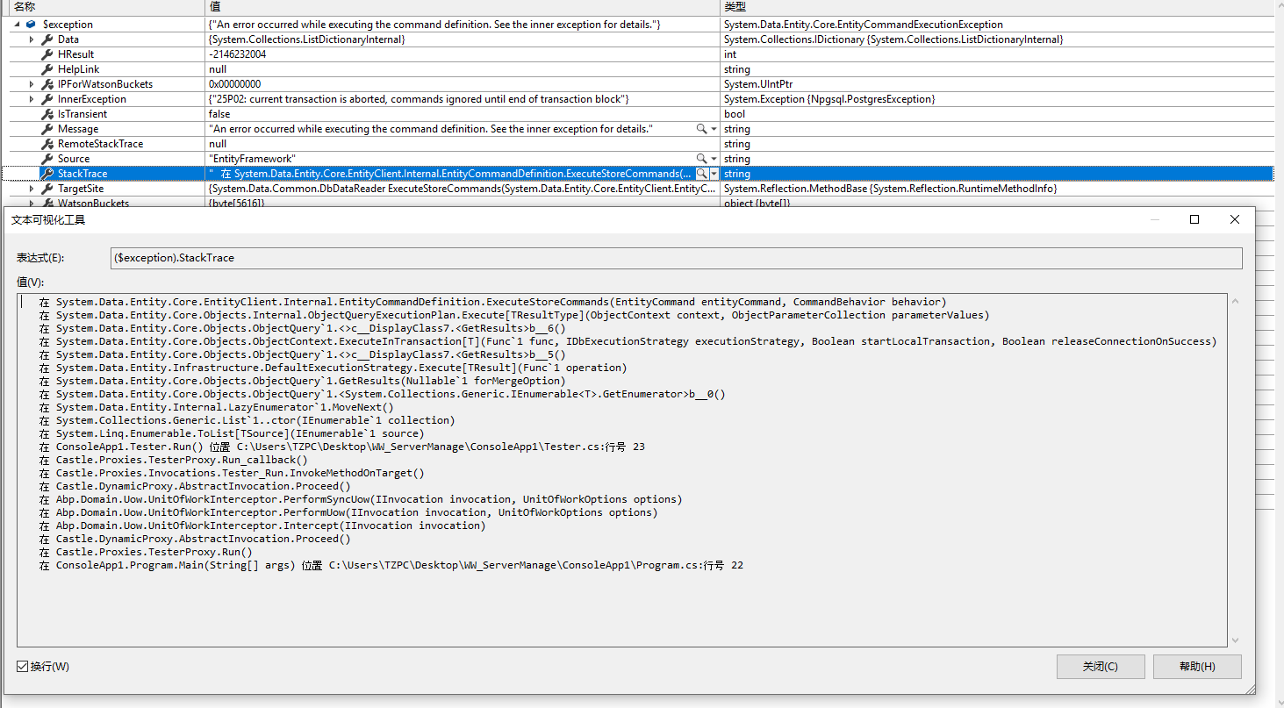Collapse the $exception tree node

pos(16,24)
